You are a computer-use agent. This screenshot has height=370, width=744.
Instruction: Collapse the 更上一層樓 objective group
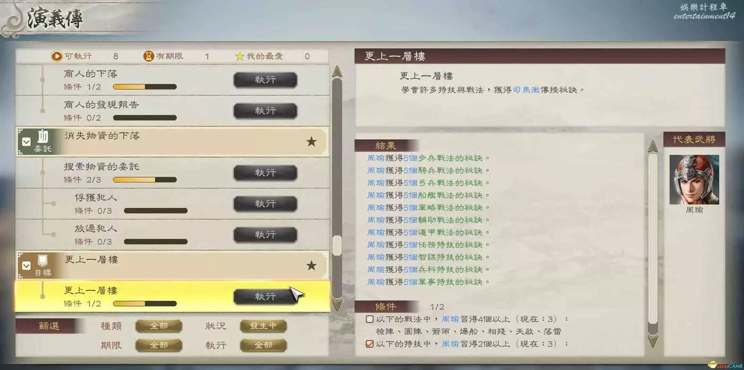(x=26, y=265)
